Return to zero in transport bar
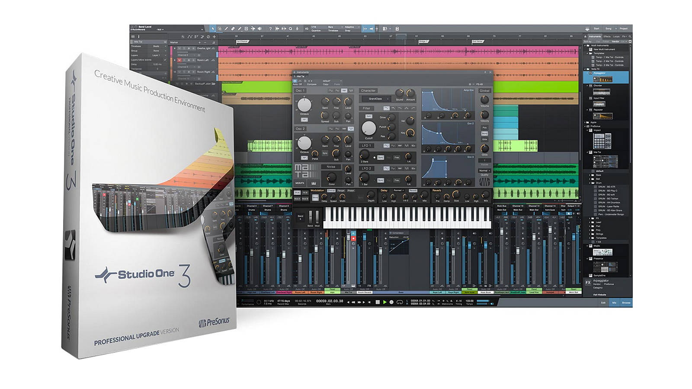The width and height of the screenshot is (692, 389). [x=369, y=302]
